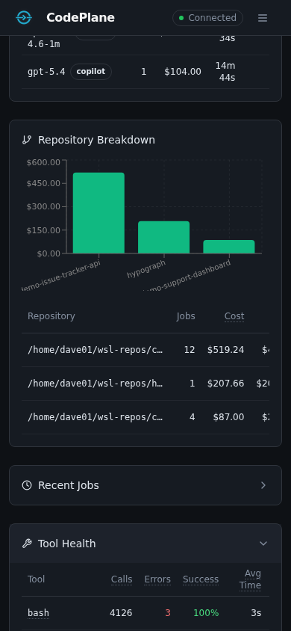Expand the Recent Jobs section chevron
The height and width of the screenshot is (631, 291).
tap(263, 485)
